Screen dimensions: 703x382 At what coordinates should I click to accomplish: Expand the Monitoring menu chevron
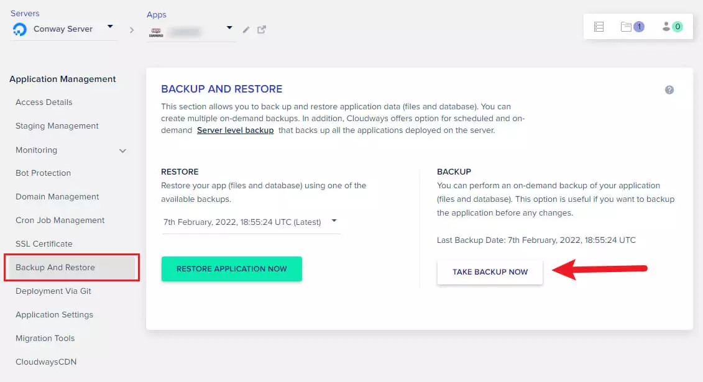point(122,151)
